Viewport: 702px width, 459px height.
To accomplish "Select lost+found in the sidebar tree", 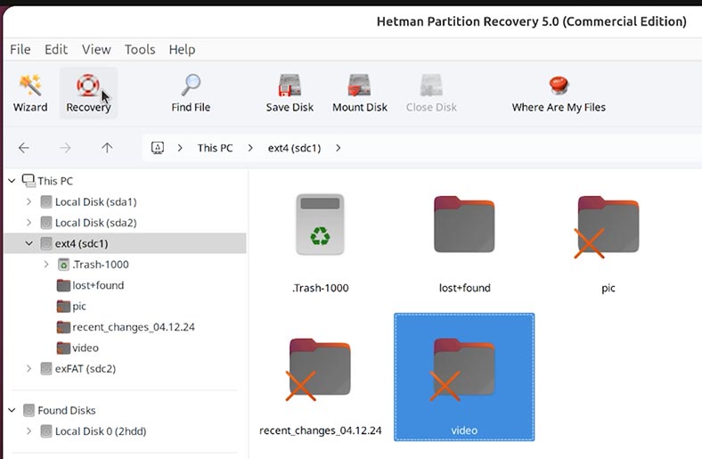I will coord(98,285).
